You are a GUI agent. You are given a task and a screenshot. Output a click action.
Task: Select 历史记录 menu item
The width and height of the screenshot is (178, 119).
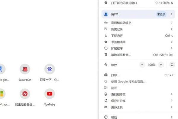click(138, 29)
